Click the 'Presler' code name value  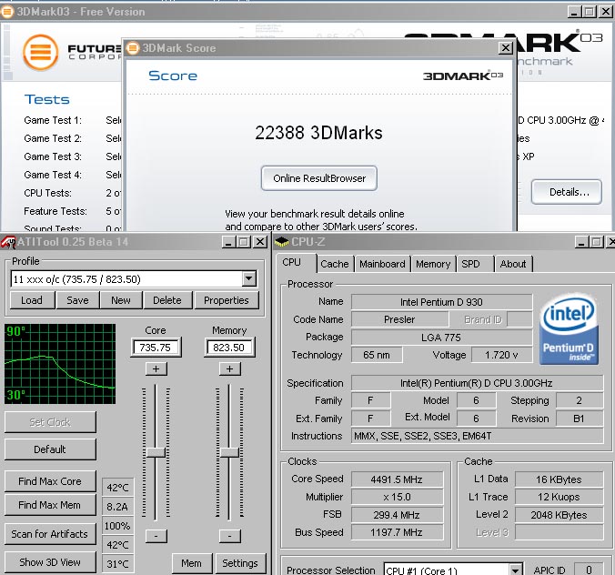point(399,319)
